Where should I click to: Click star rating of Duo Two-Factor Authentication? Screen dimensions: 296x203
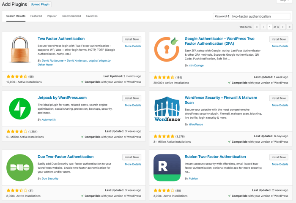coord(17,190)
